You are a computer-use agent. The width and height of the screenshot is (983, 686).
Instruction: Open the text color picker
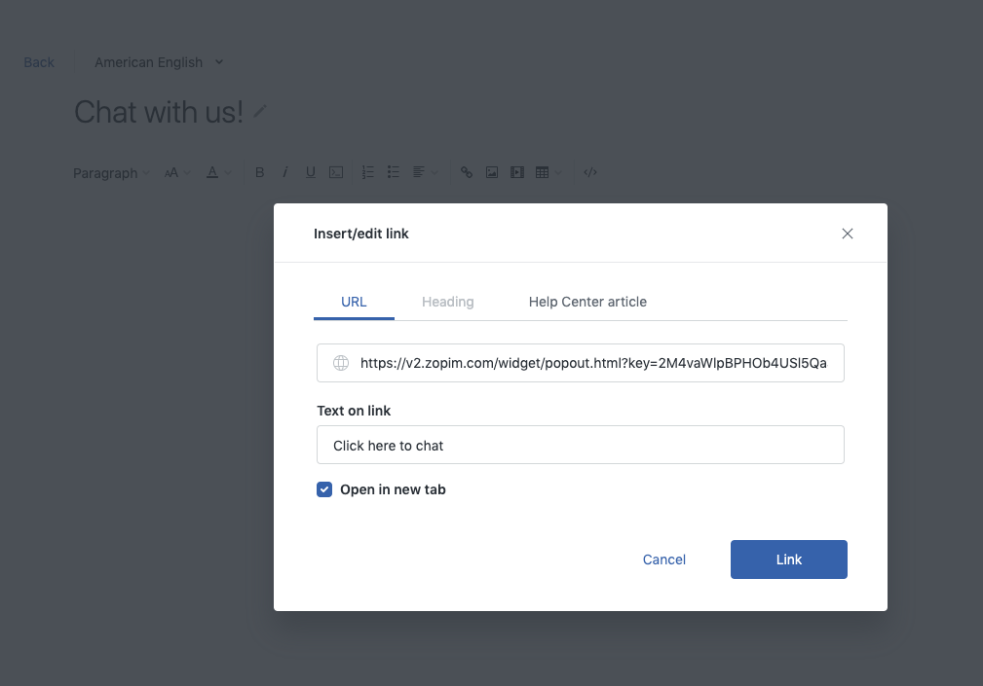pos(218,173)
